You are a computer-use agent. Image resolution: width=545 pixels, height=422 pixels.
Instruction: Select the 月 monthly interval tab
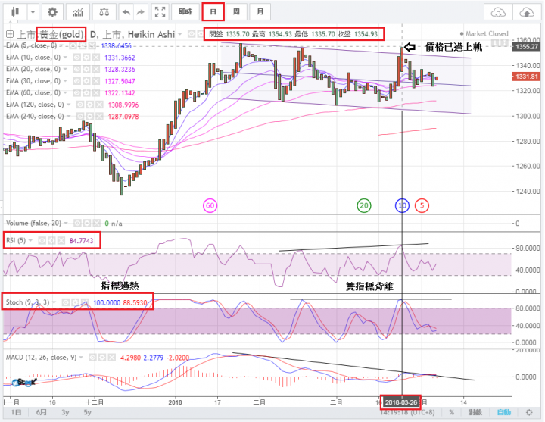tap(260, 12)
